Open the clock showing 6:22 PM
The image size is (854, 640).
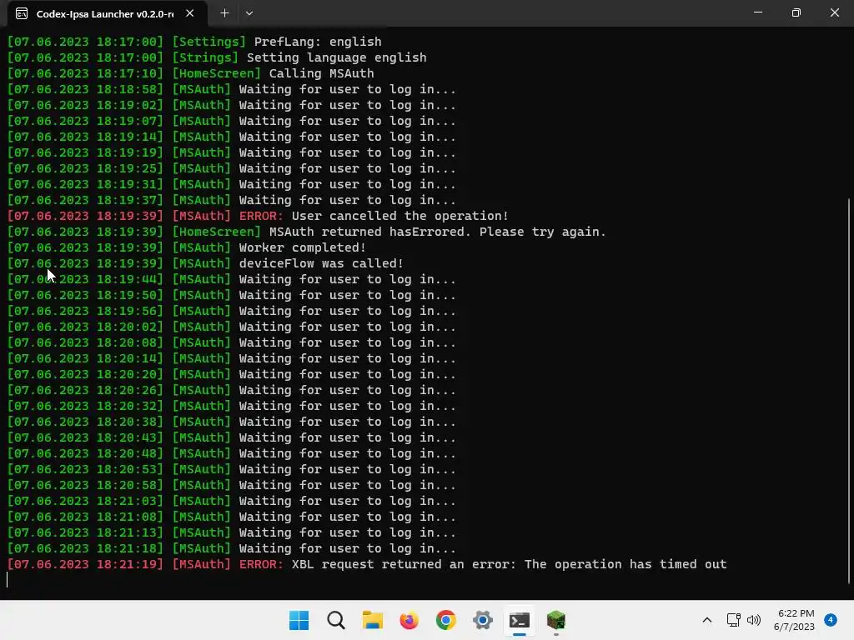(x=794, y=620)
